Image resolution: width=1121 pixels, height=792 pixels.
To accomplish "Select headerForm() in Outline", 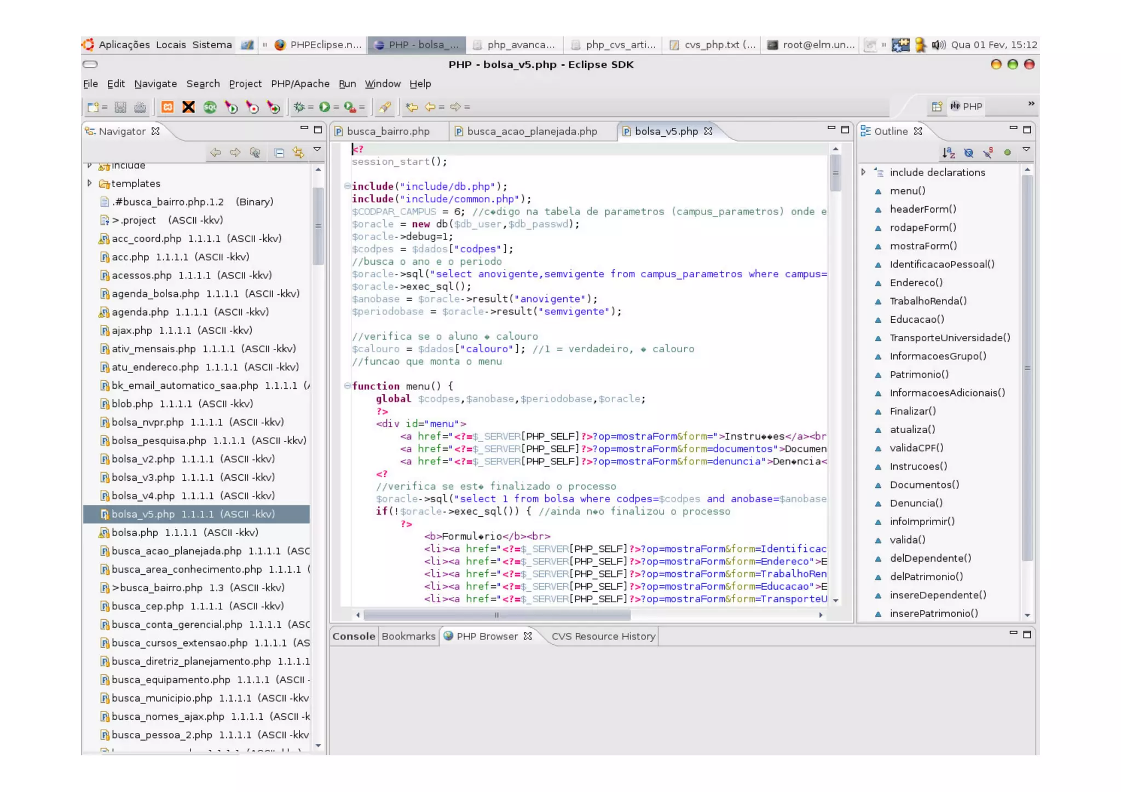I will point(923,209).
